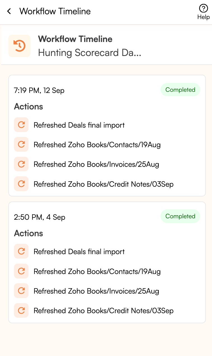Click Completed badge on 4 Sep run
The height and width of the screenshot is (356, 212).
(180, 216)
